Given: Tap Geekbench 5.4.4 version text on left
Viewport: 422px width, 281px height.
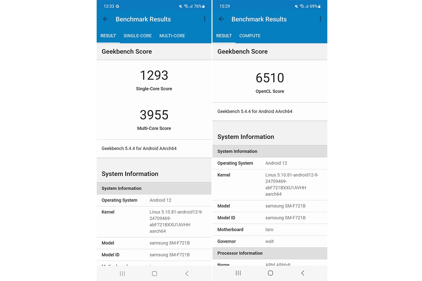Looking at the screenshot, I should [139, 149].
